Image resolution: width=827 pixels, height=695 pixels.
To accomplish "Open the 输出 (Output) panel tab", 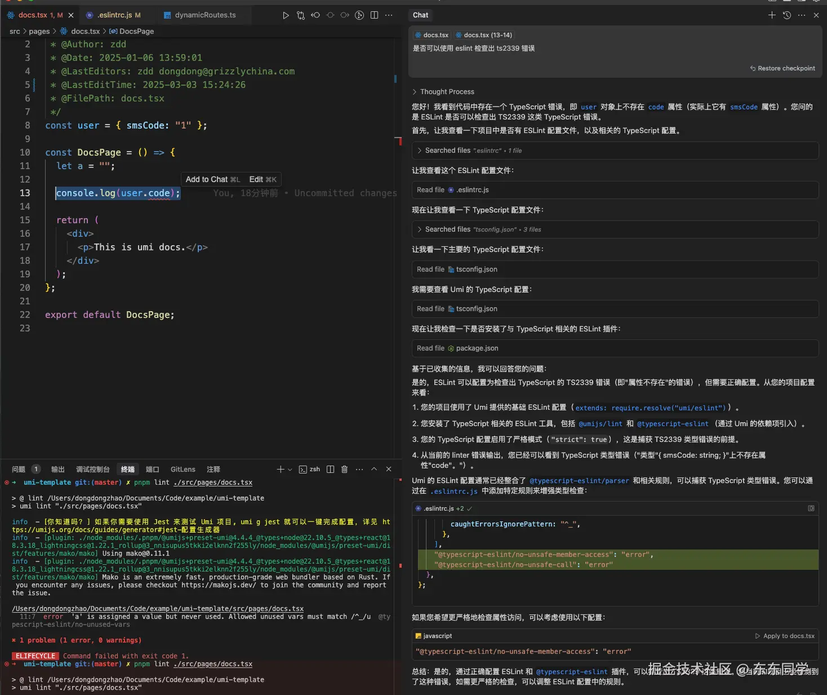I will point(58,469).
